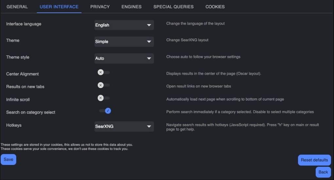This screenshot has height=180, width=334.
Task: Click the arrow icon on the Hotkeys dropdown
Action: point(149,126)
